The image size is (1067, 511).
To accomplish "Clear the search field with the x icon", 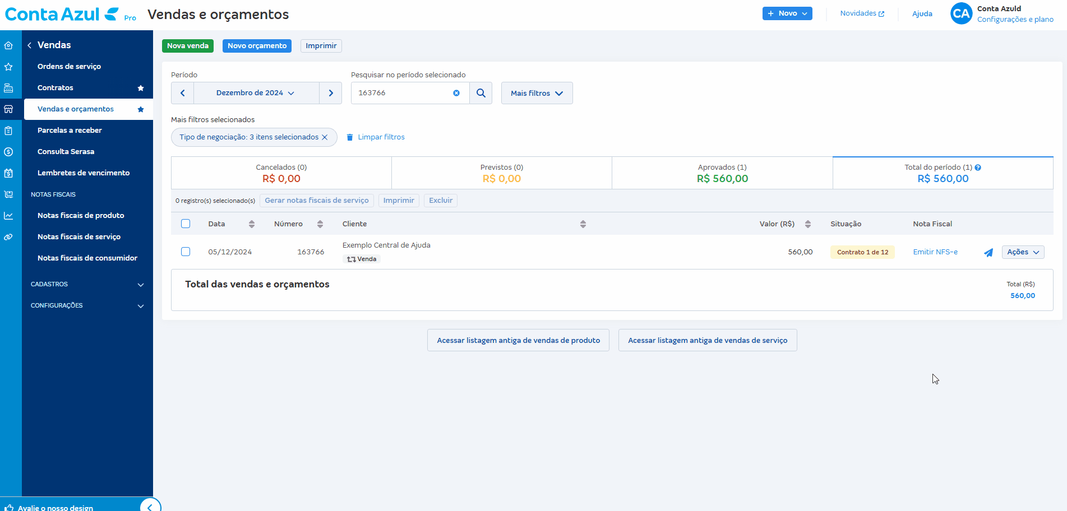I will tap(456, 93).
